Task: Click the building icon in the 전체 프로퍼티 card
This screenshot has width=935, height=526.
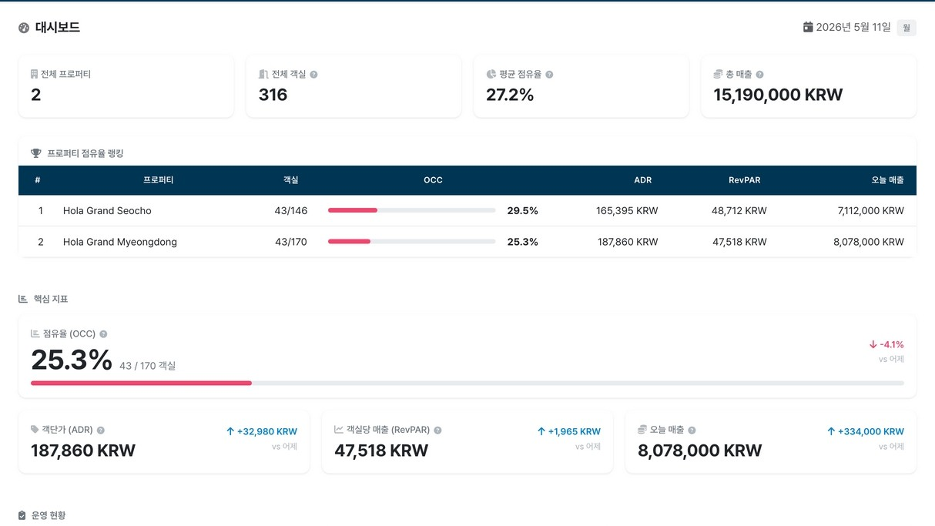Action: (34, 75)
